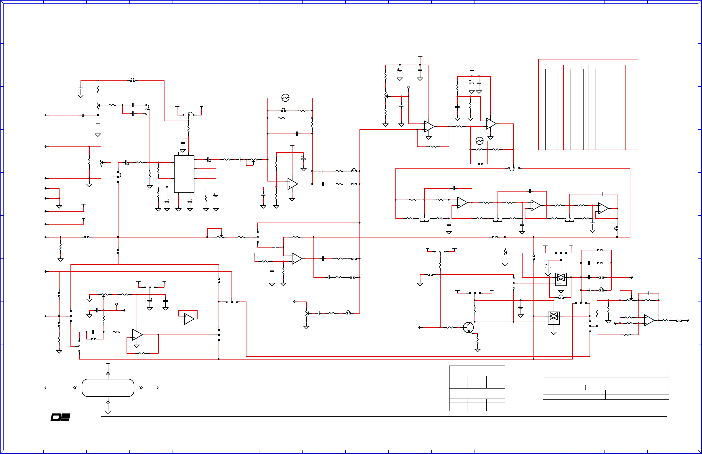Image resolution: width=702 pixels, height=454 pixels.
Task: Select the thermistor circle below the top-right op-amp
Action: click(480, 141)
